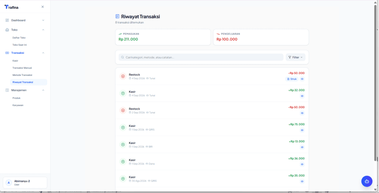The height and width of the screenshot is (193, 379).
Task: Expand the Dashboard menu chevron
Action: [43, 20]
